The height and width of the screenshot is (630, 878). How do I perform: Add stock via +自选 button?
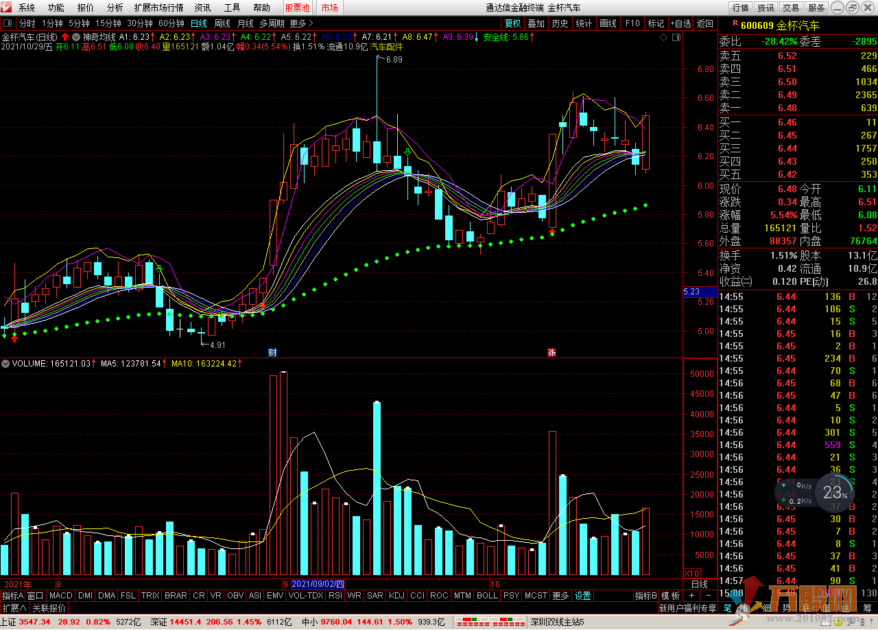click(x=680, y=23)
